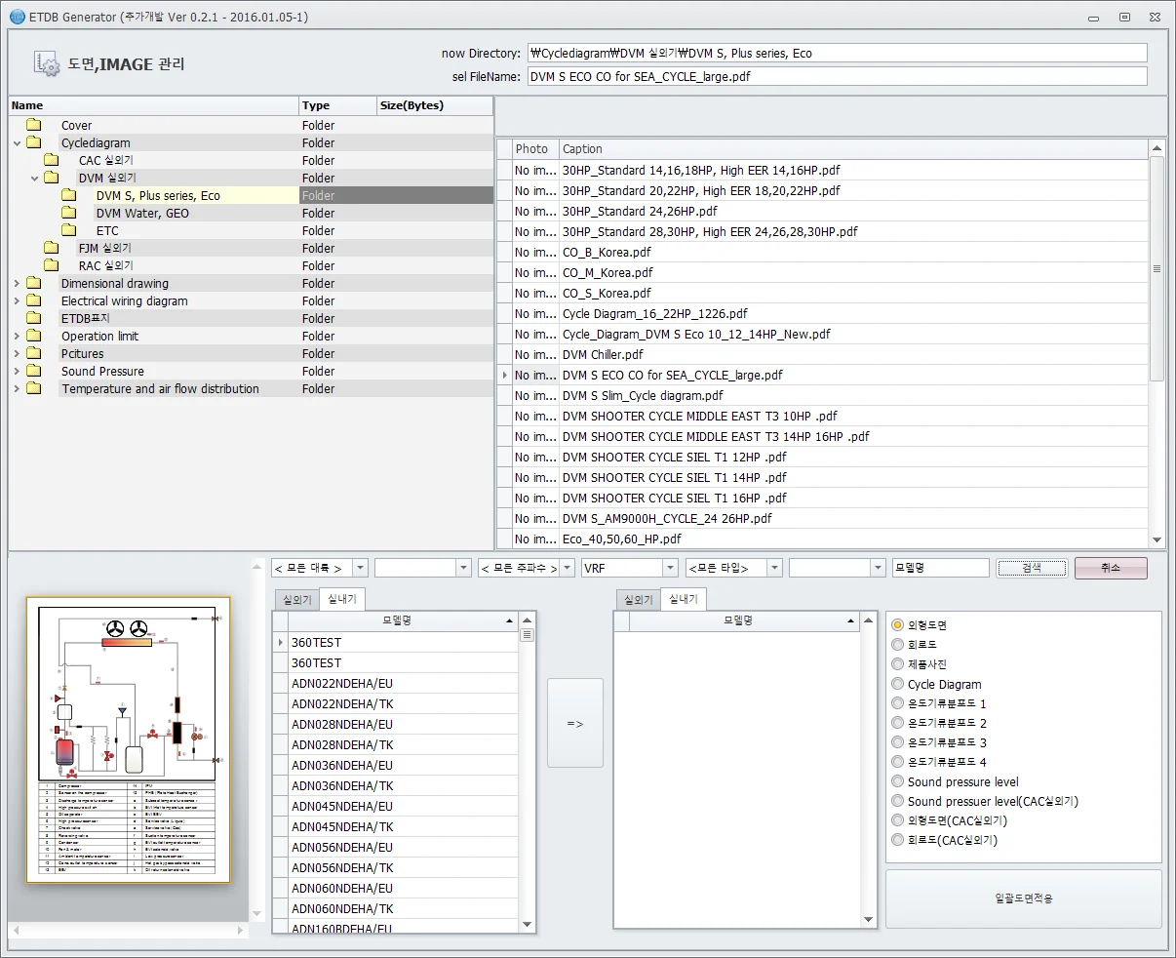The height and width of the screenshot is (958, 1176).
Task: Select the 외형도면 radio option
Action: pos(898,624)
